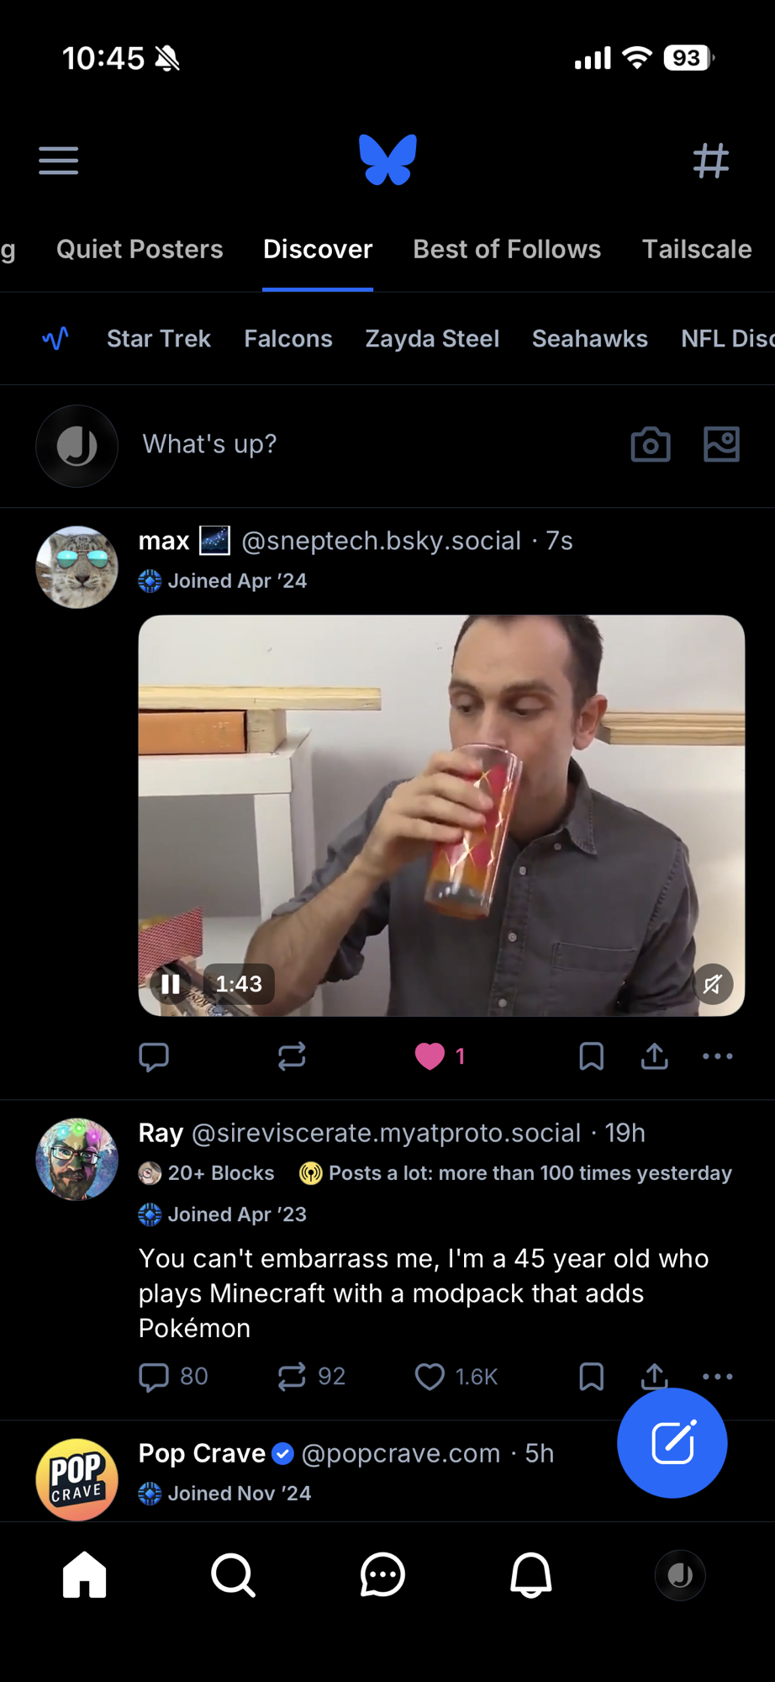Open the search tab in bottom bar

tap(233, 1574)
